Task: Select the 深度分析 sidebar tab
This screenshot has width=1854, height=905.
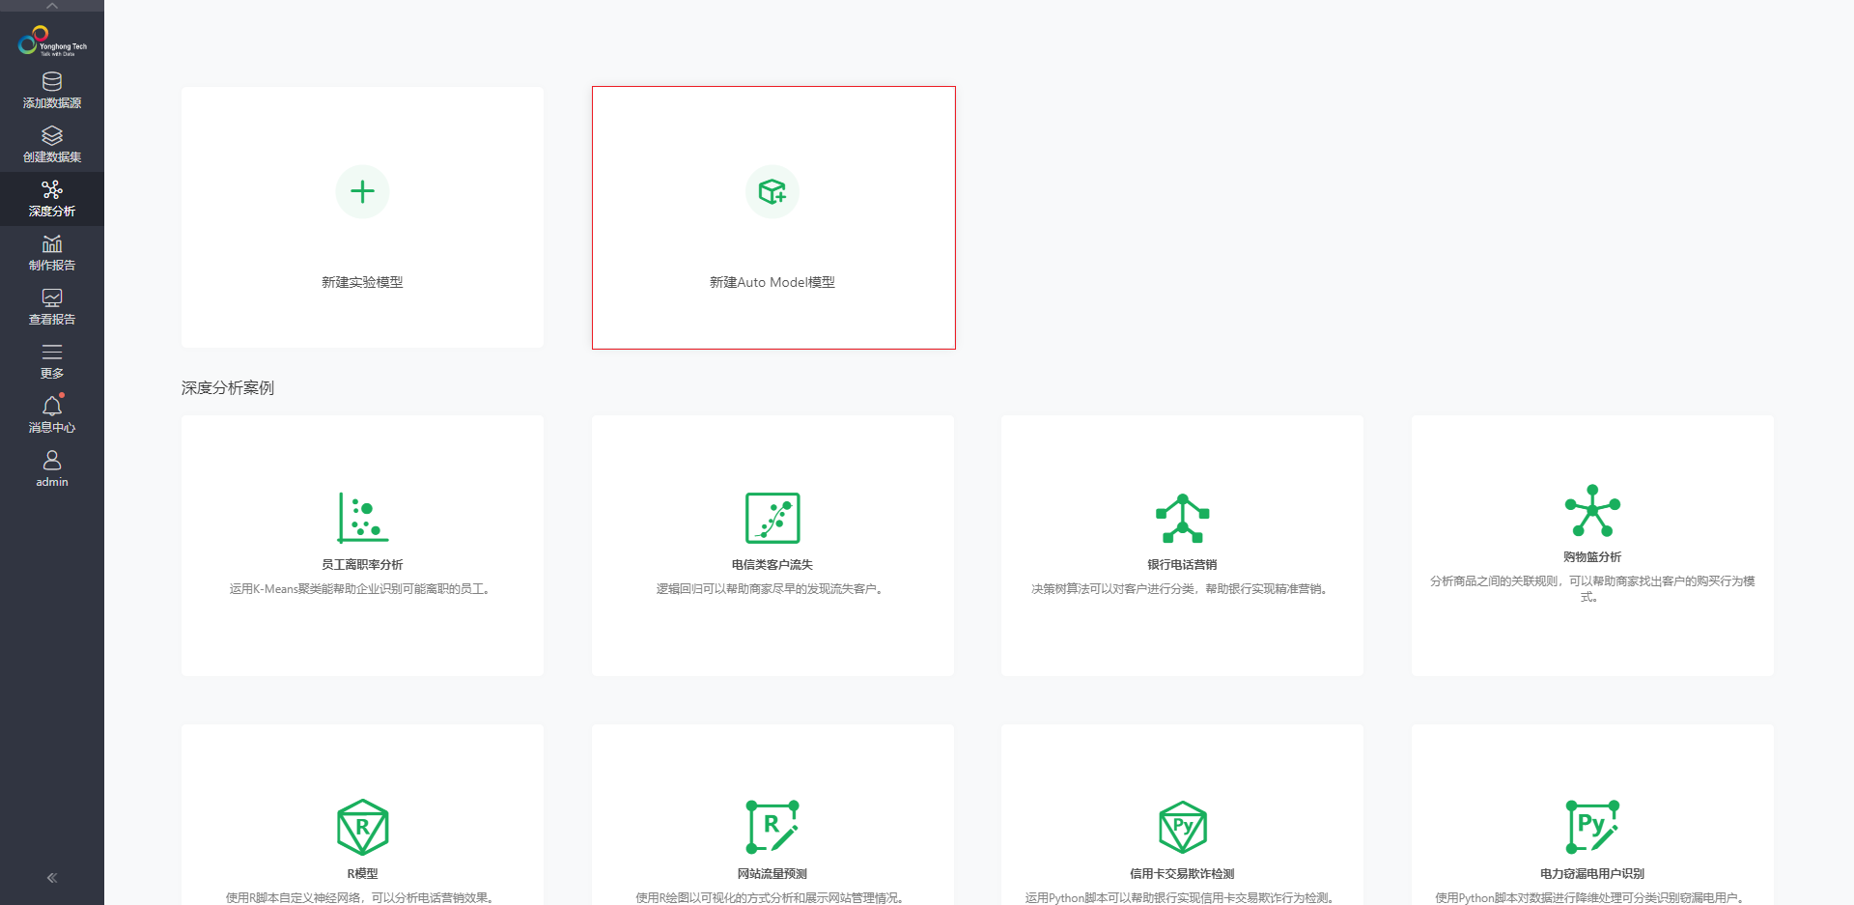Action: point(52,199)
